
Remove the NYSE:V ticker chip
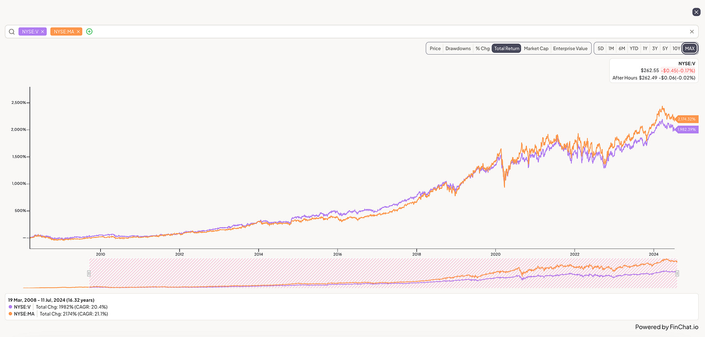(43, 31)
